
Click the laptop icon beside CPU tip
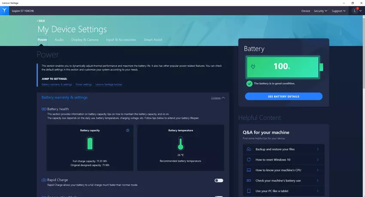coord(249,170)
